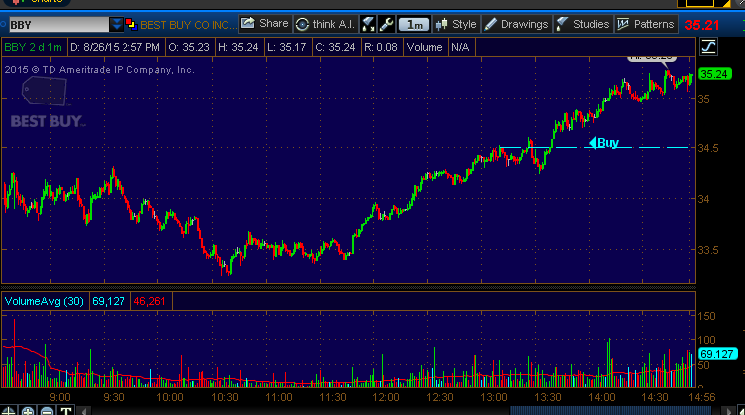Click the Buy order marker on the chart
This screenshot has width=745, height=415.
point(604,143)
